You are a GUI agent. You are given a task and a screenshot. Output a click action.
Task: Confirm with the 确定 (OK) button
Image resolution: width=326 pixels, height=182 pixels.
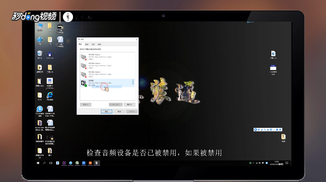click(x=107, y=111)
